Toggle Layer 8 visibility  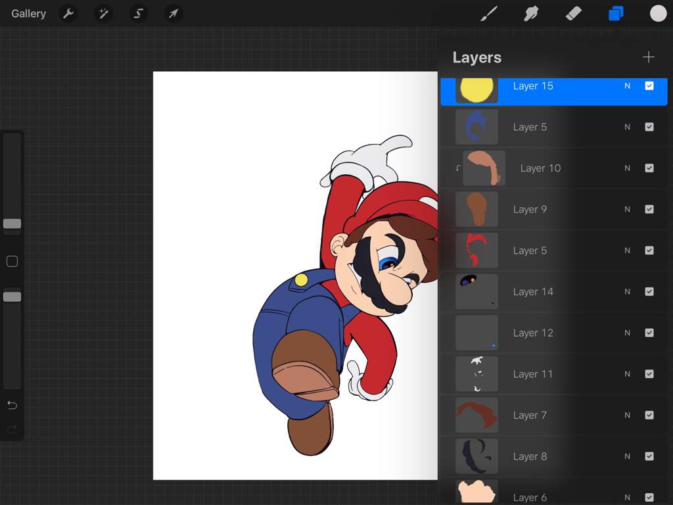(x=649, y=456)
